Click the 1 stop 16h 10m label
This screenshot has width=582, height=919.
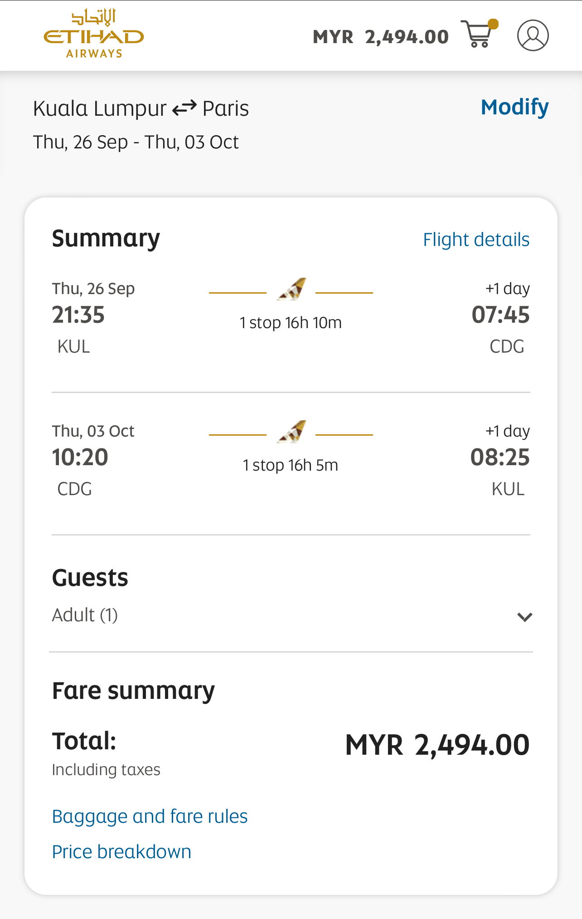coord(291,323)
